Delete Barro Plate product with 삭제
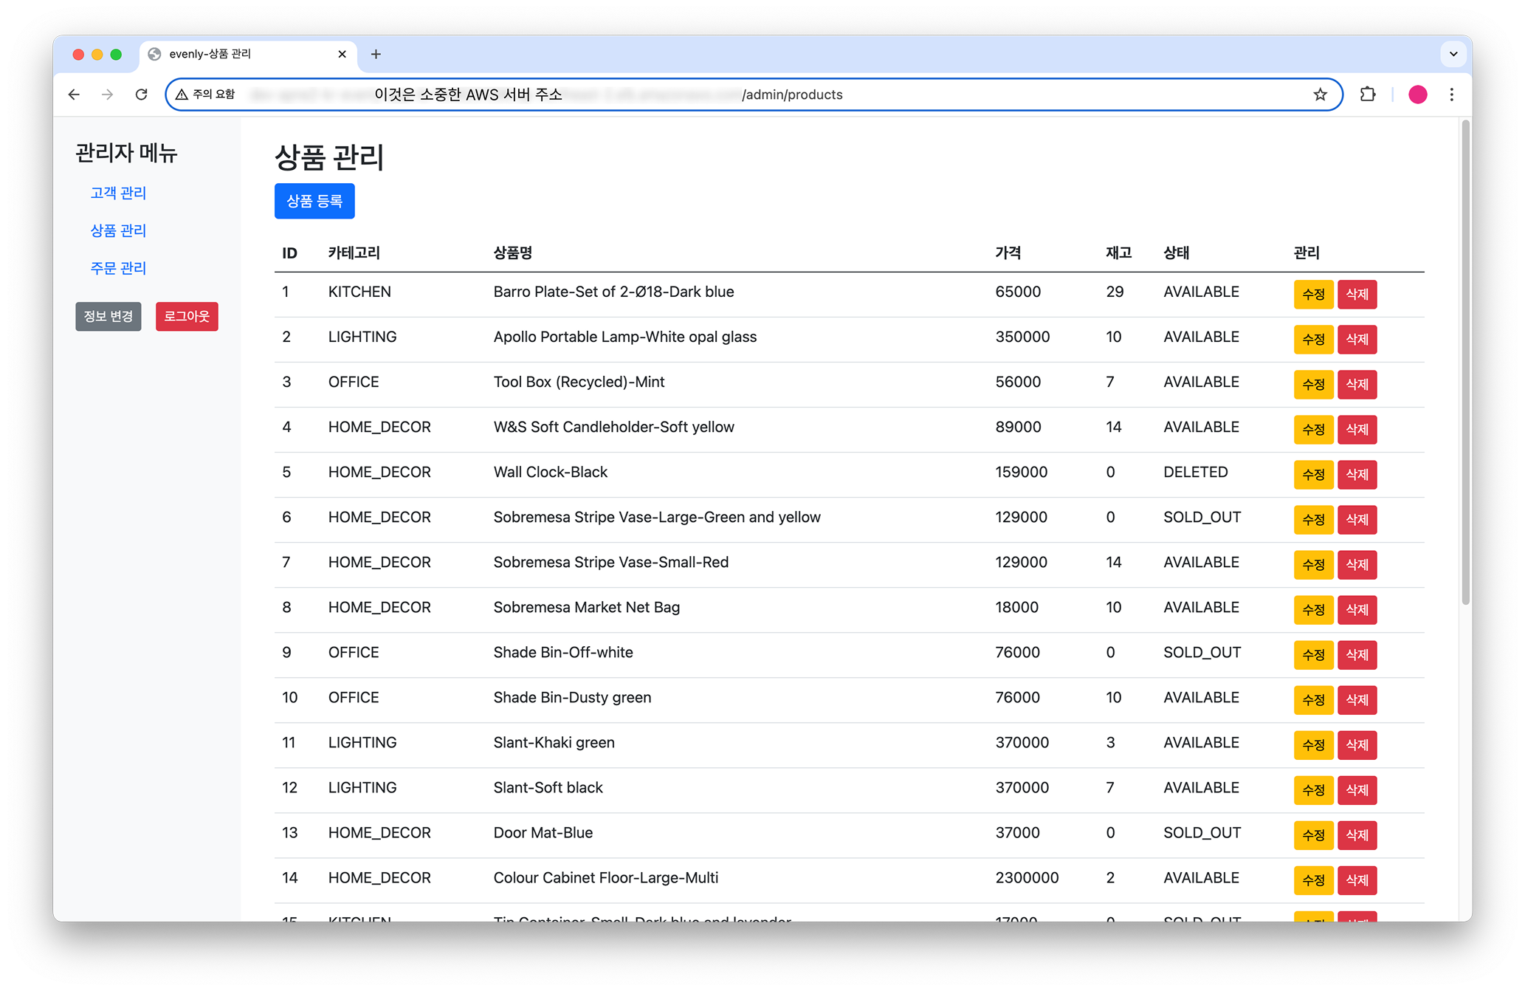Screen dimensions: 1525x991 click(x=1357, y=294)
